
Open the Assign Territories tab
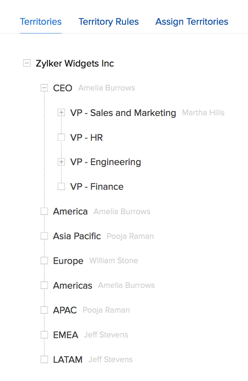click(192, 22)
